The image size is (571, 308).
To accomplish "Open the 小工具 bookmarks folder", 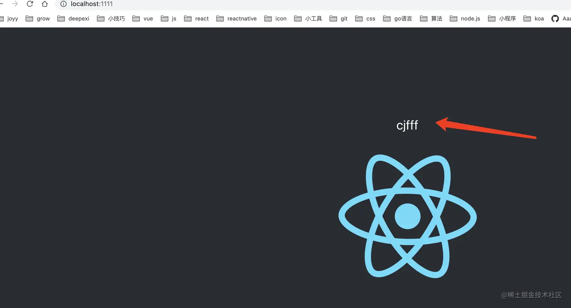I will pyautogui.click(x=308, y=18).
